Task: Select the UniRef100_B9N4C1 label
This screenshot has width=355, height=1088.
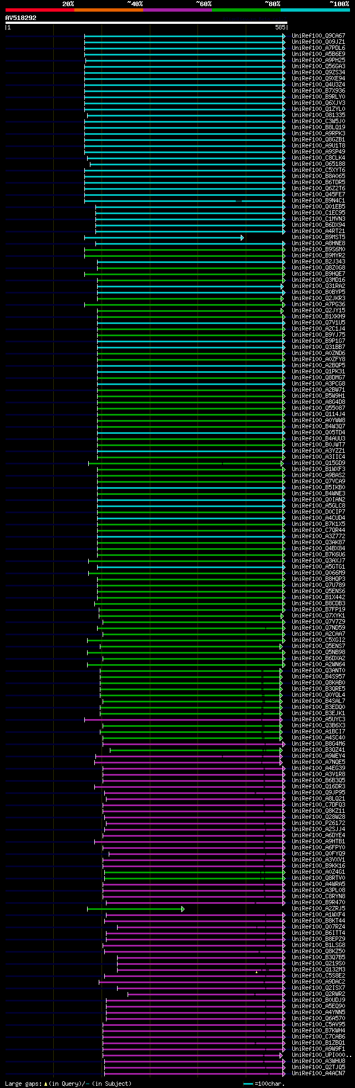Action: [x=318, y=201]
